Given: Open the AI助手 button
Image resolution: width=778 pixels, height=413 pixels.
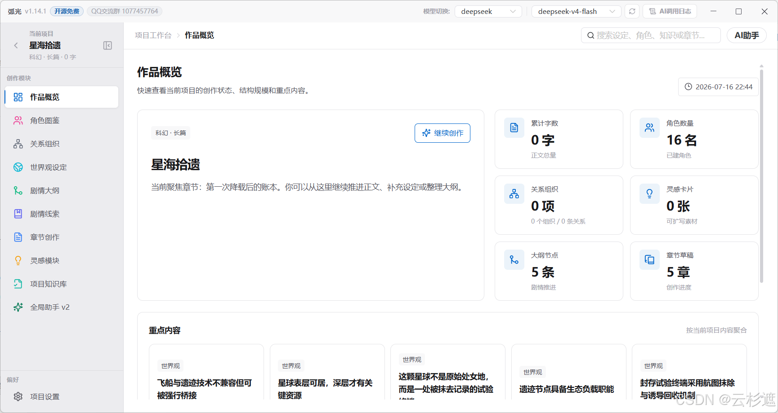Looking at the screenshot, I should [x=747, y=35].
